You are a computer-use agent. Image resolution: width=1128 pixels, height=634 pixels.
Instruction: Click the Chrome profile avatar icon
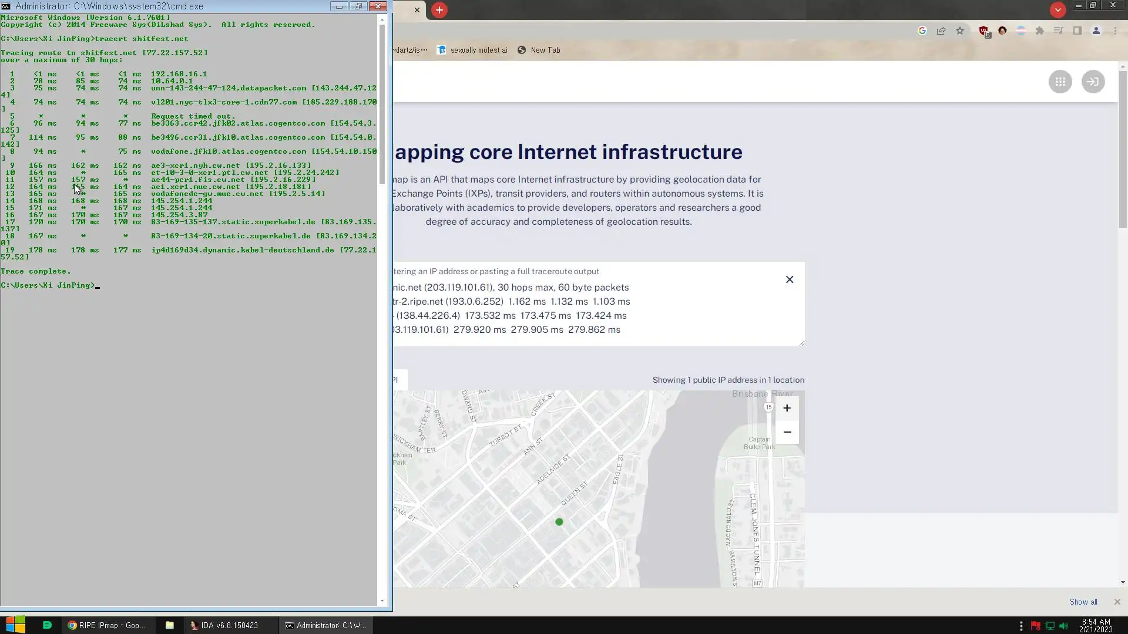tap(1096, 31)
